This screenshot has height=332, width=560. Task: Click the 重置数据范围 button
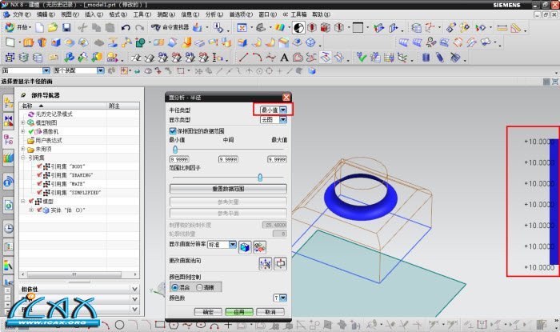228,189
